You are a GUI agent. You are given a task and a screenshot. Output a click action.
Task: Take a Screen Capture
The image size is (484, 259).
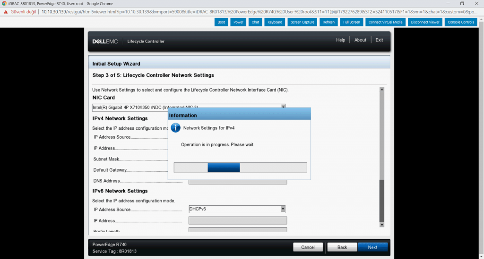302,22
